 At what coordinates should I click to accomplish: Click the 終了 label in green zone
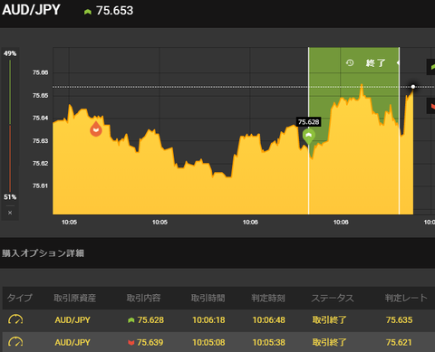[375, 63]
